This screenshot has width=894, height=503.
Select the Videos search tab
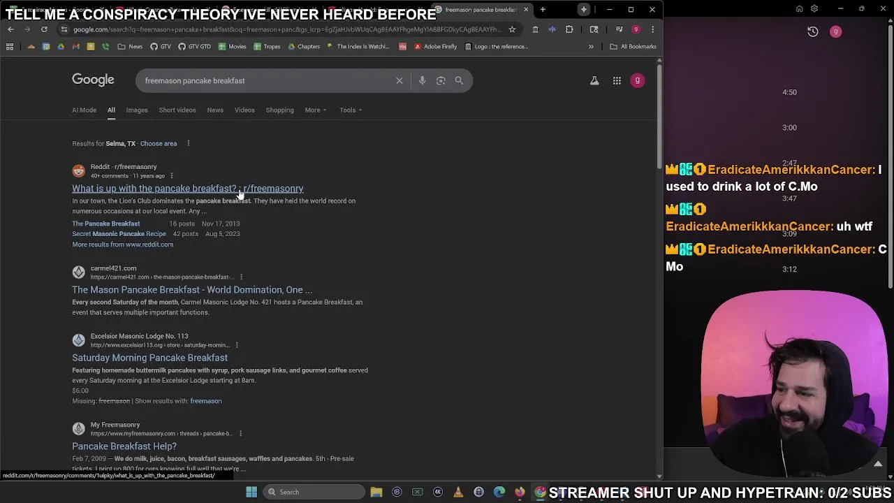click(x=244, y=110)
